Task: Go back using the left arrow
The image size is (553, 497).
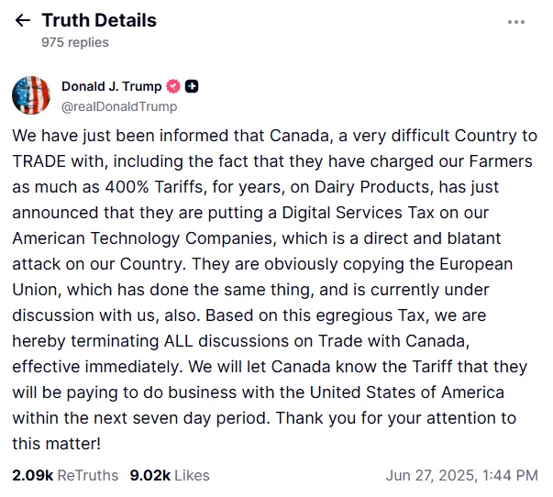Action: [x=23, y=20]
